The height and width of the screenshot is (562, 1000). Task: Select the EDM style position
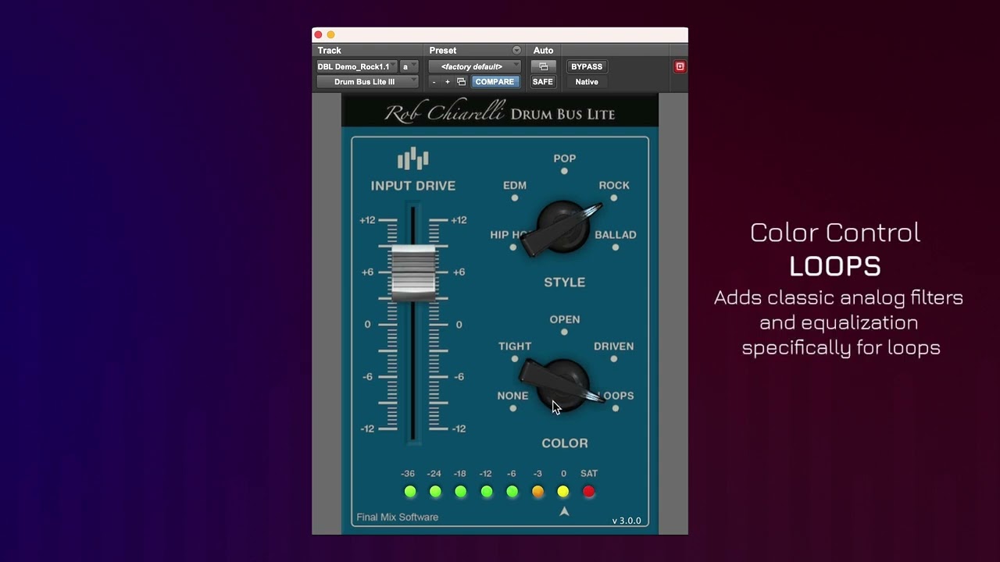click(x=514, y=197)
